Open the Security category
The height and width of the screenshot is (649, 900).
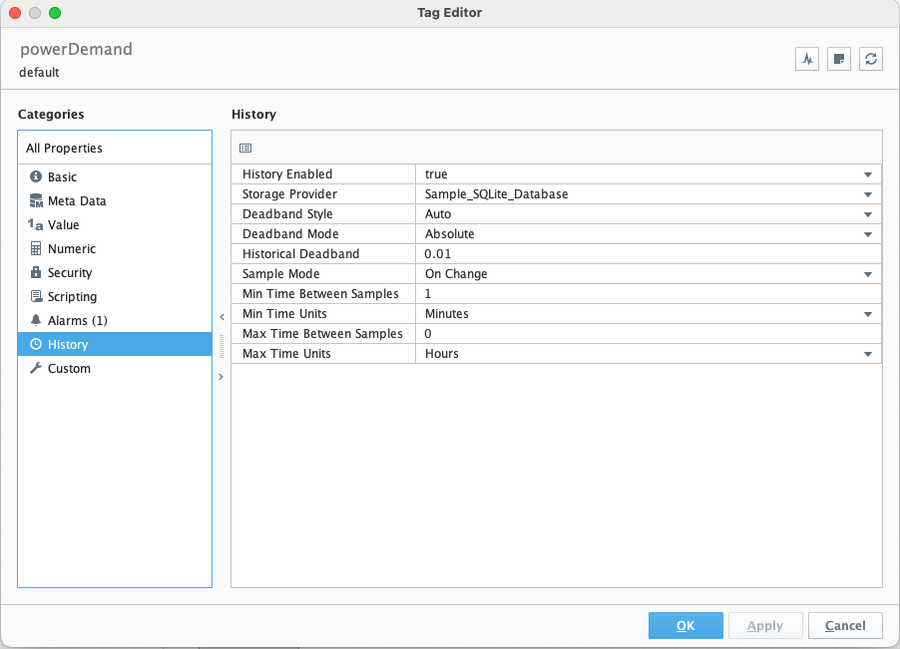(x=70, y=272)
